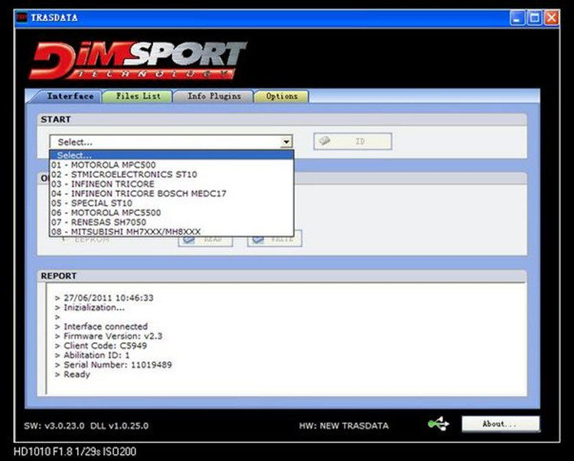Click the TRASDATA title bar icon
The image size is (574, 461).
[x=22, y=18]
